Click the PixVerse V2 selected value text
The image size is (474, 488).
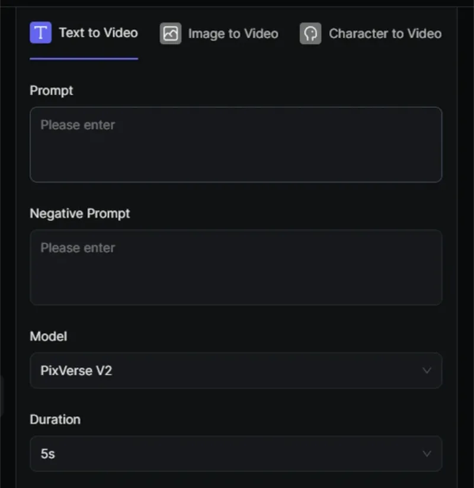(76, 371)
